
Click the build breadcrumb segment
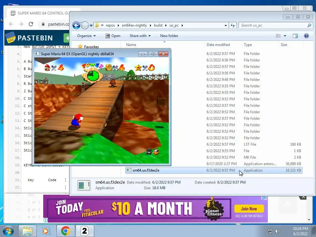coord(158,25)
